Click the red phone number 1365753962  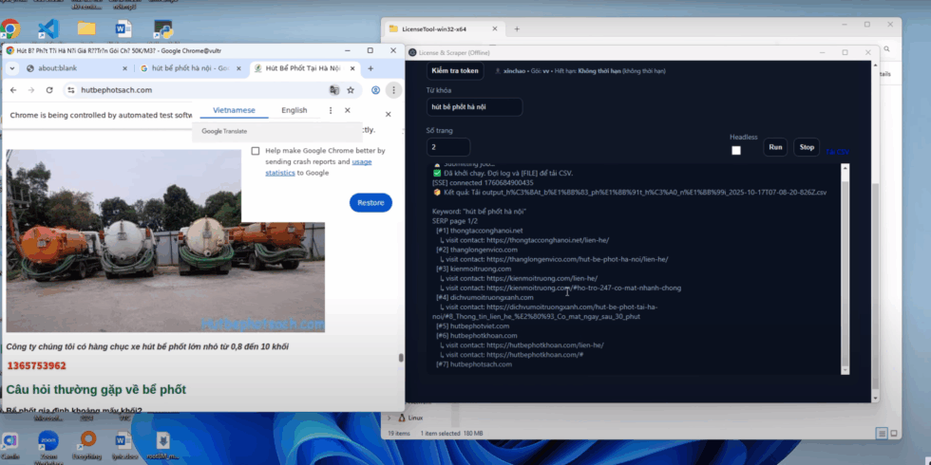click(x=37, y=366)
